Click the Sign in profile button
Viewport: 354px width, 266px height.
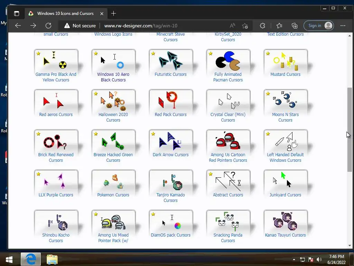point(318,26)
